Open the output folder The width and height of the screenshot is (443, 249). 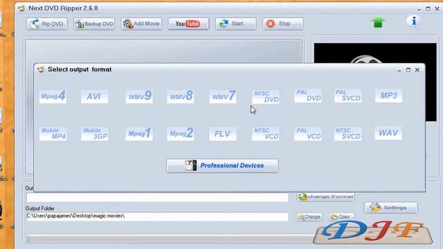pos(341,216)
